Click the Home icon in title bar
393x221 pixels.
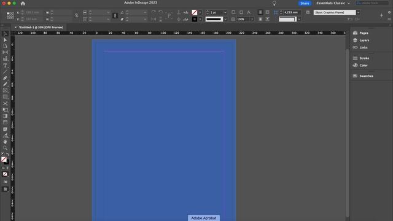tap(23, 3)
